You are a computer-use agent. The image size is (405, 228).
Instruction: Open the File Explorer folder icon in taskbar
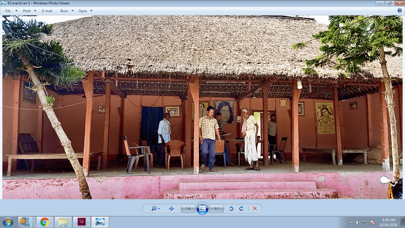pyautogui.click(x=63, y=222)
